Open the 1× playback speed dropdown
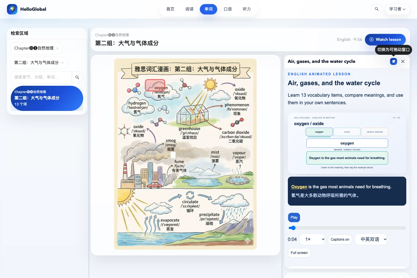 click(312, 239)
